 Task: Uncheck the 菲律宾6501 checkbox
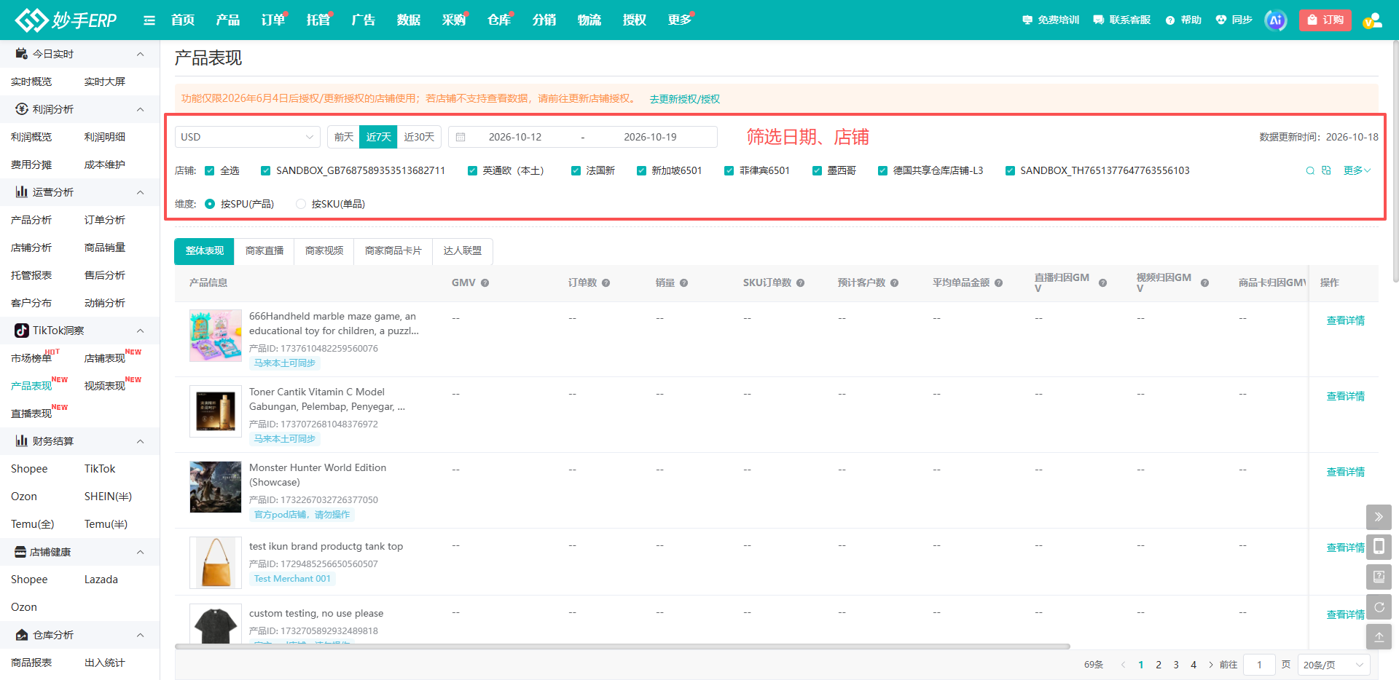click(729, 171)
